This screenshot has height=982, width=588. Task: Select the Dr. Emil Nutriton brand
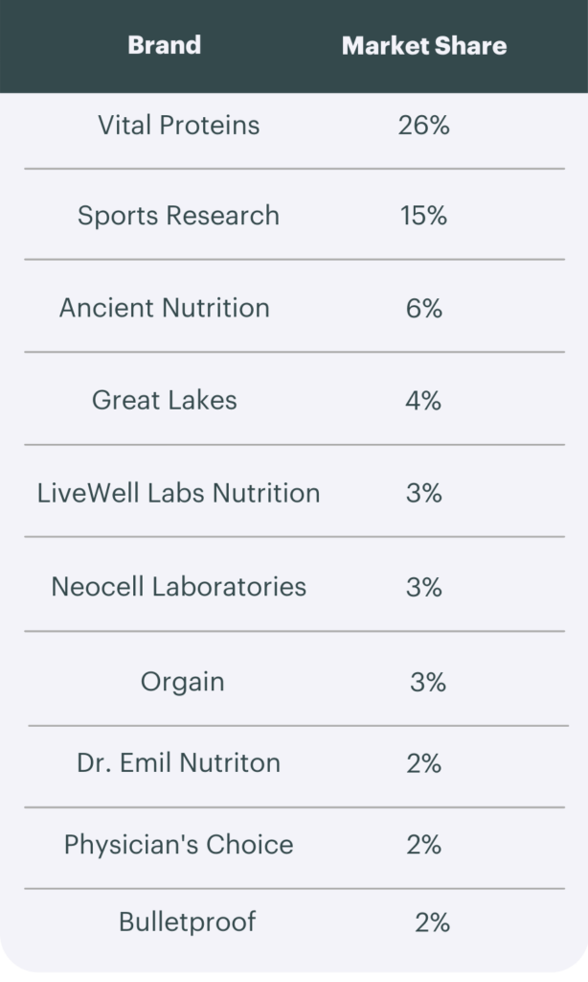(x=179, y=763)
